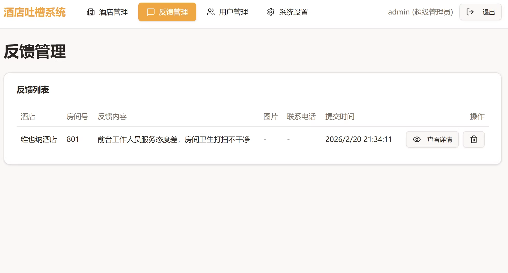Viewport: 508px width, 273px height.
Task: Delete the 维也纳酒店 feedback with trash icon
Action: pos(474,140)
